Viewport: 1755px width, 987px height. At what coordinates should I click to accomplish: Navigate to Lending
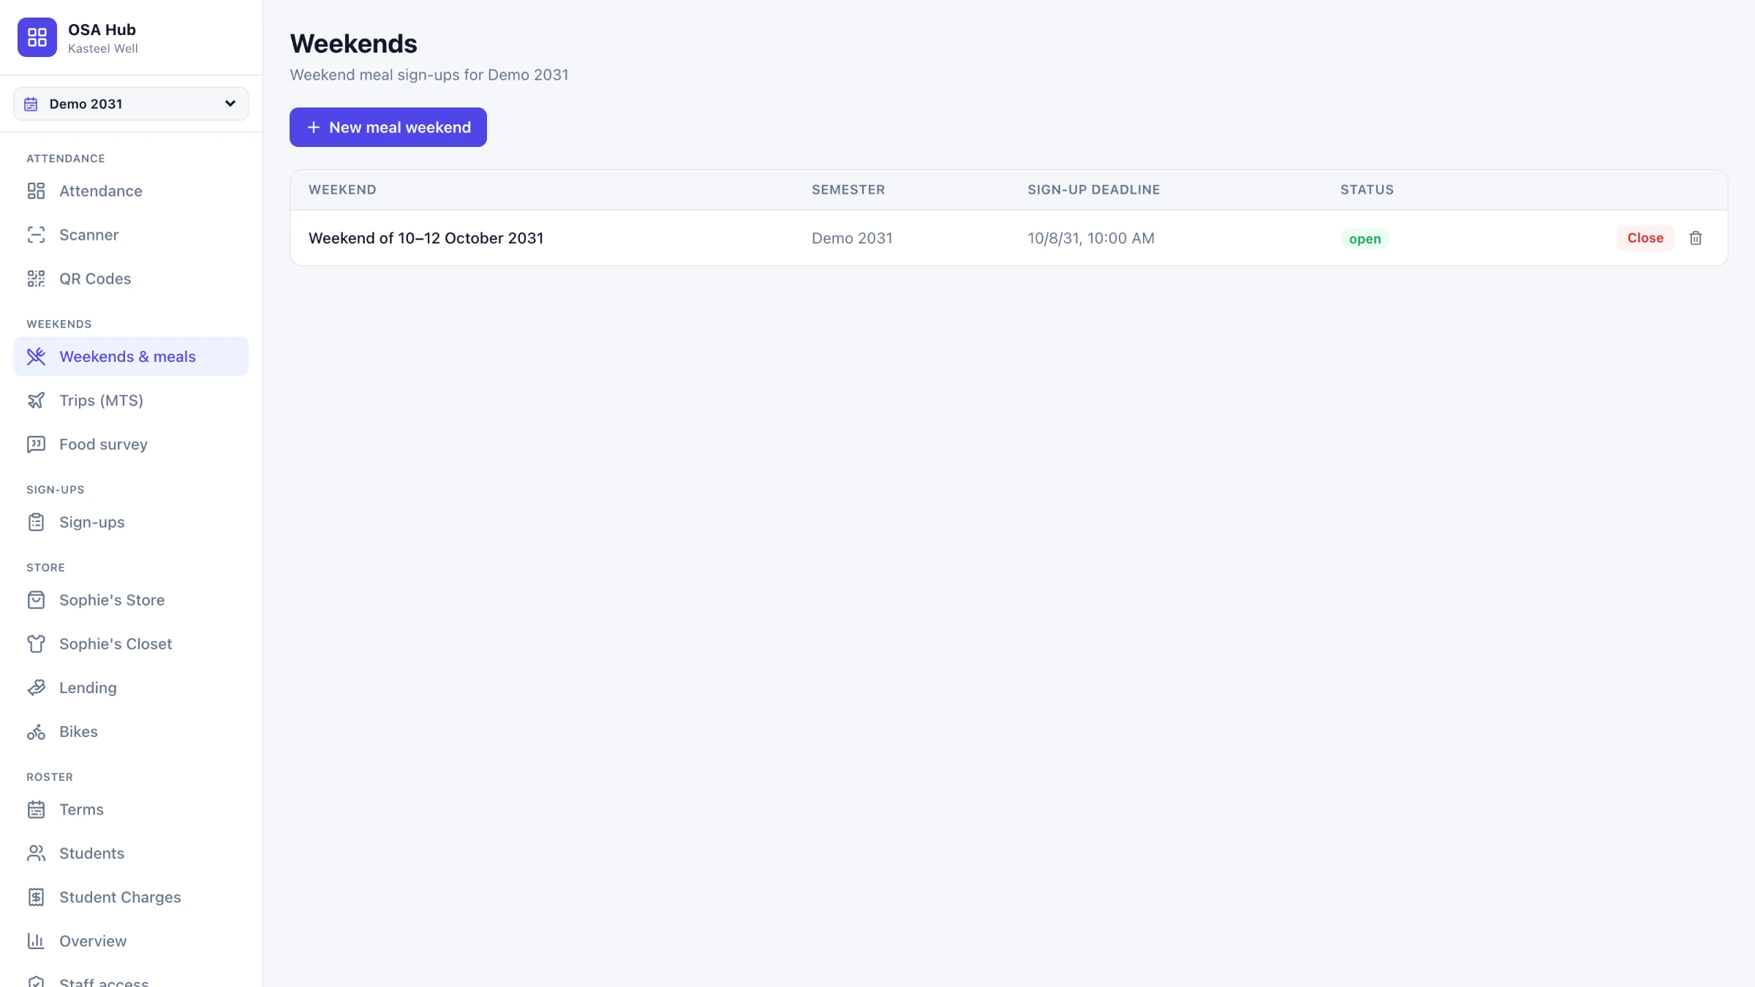[x=131, y=688]
